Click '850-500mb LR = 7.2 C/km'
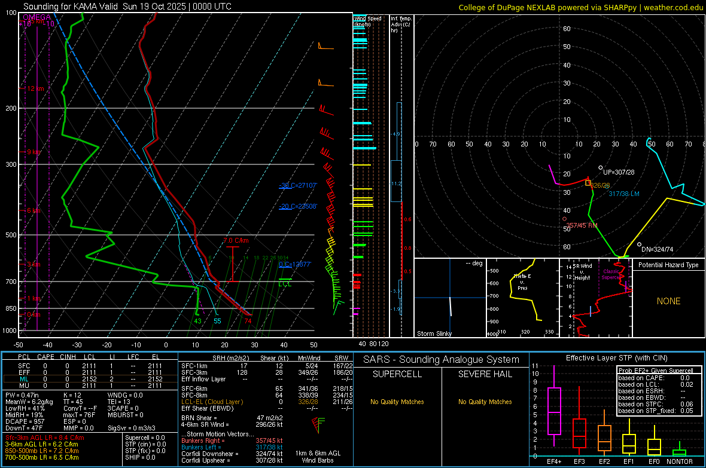This screenshot has width=706, height=468. tap(42, 451)
